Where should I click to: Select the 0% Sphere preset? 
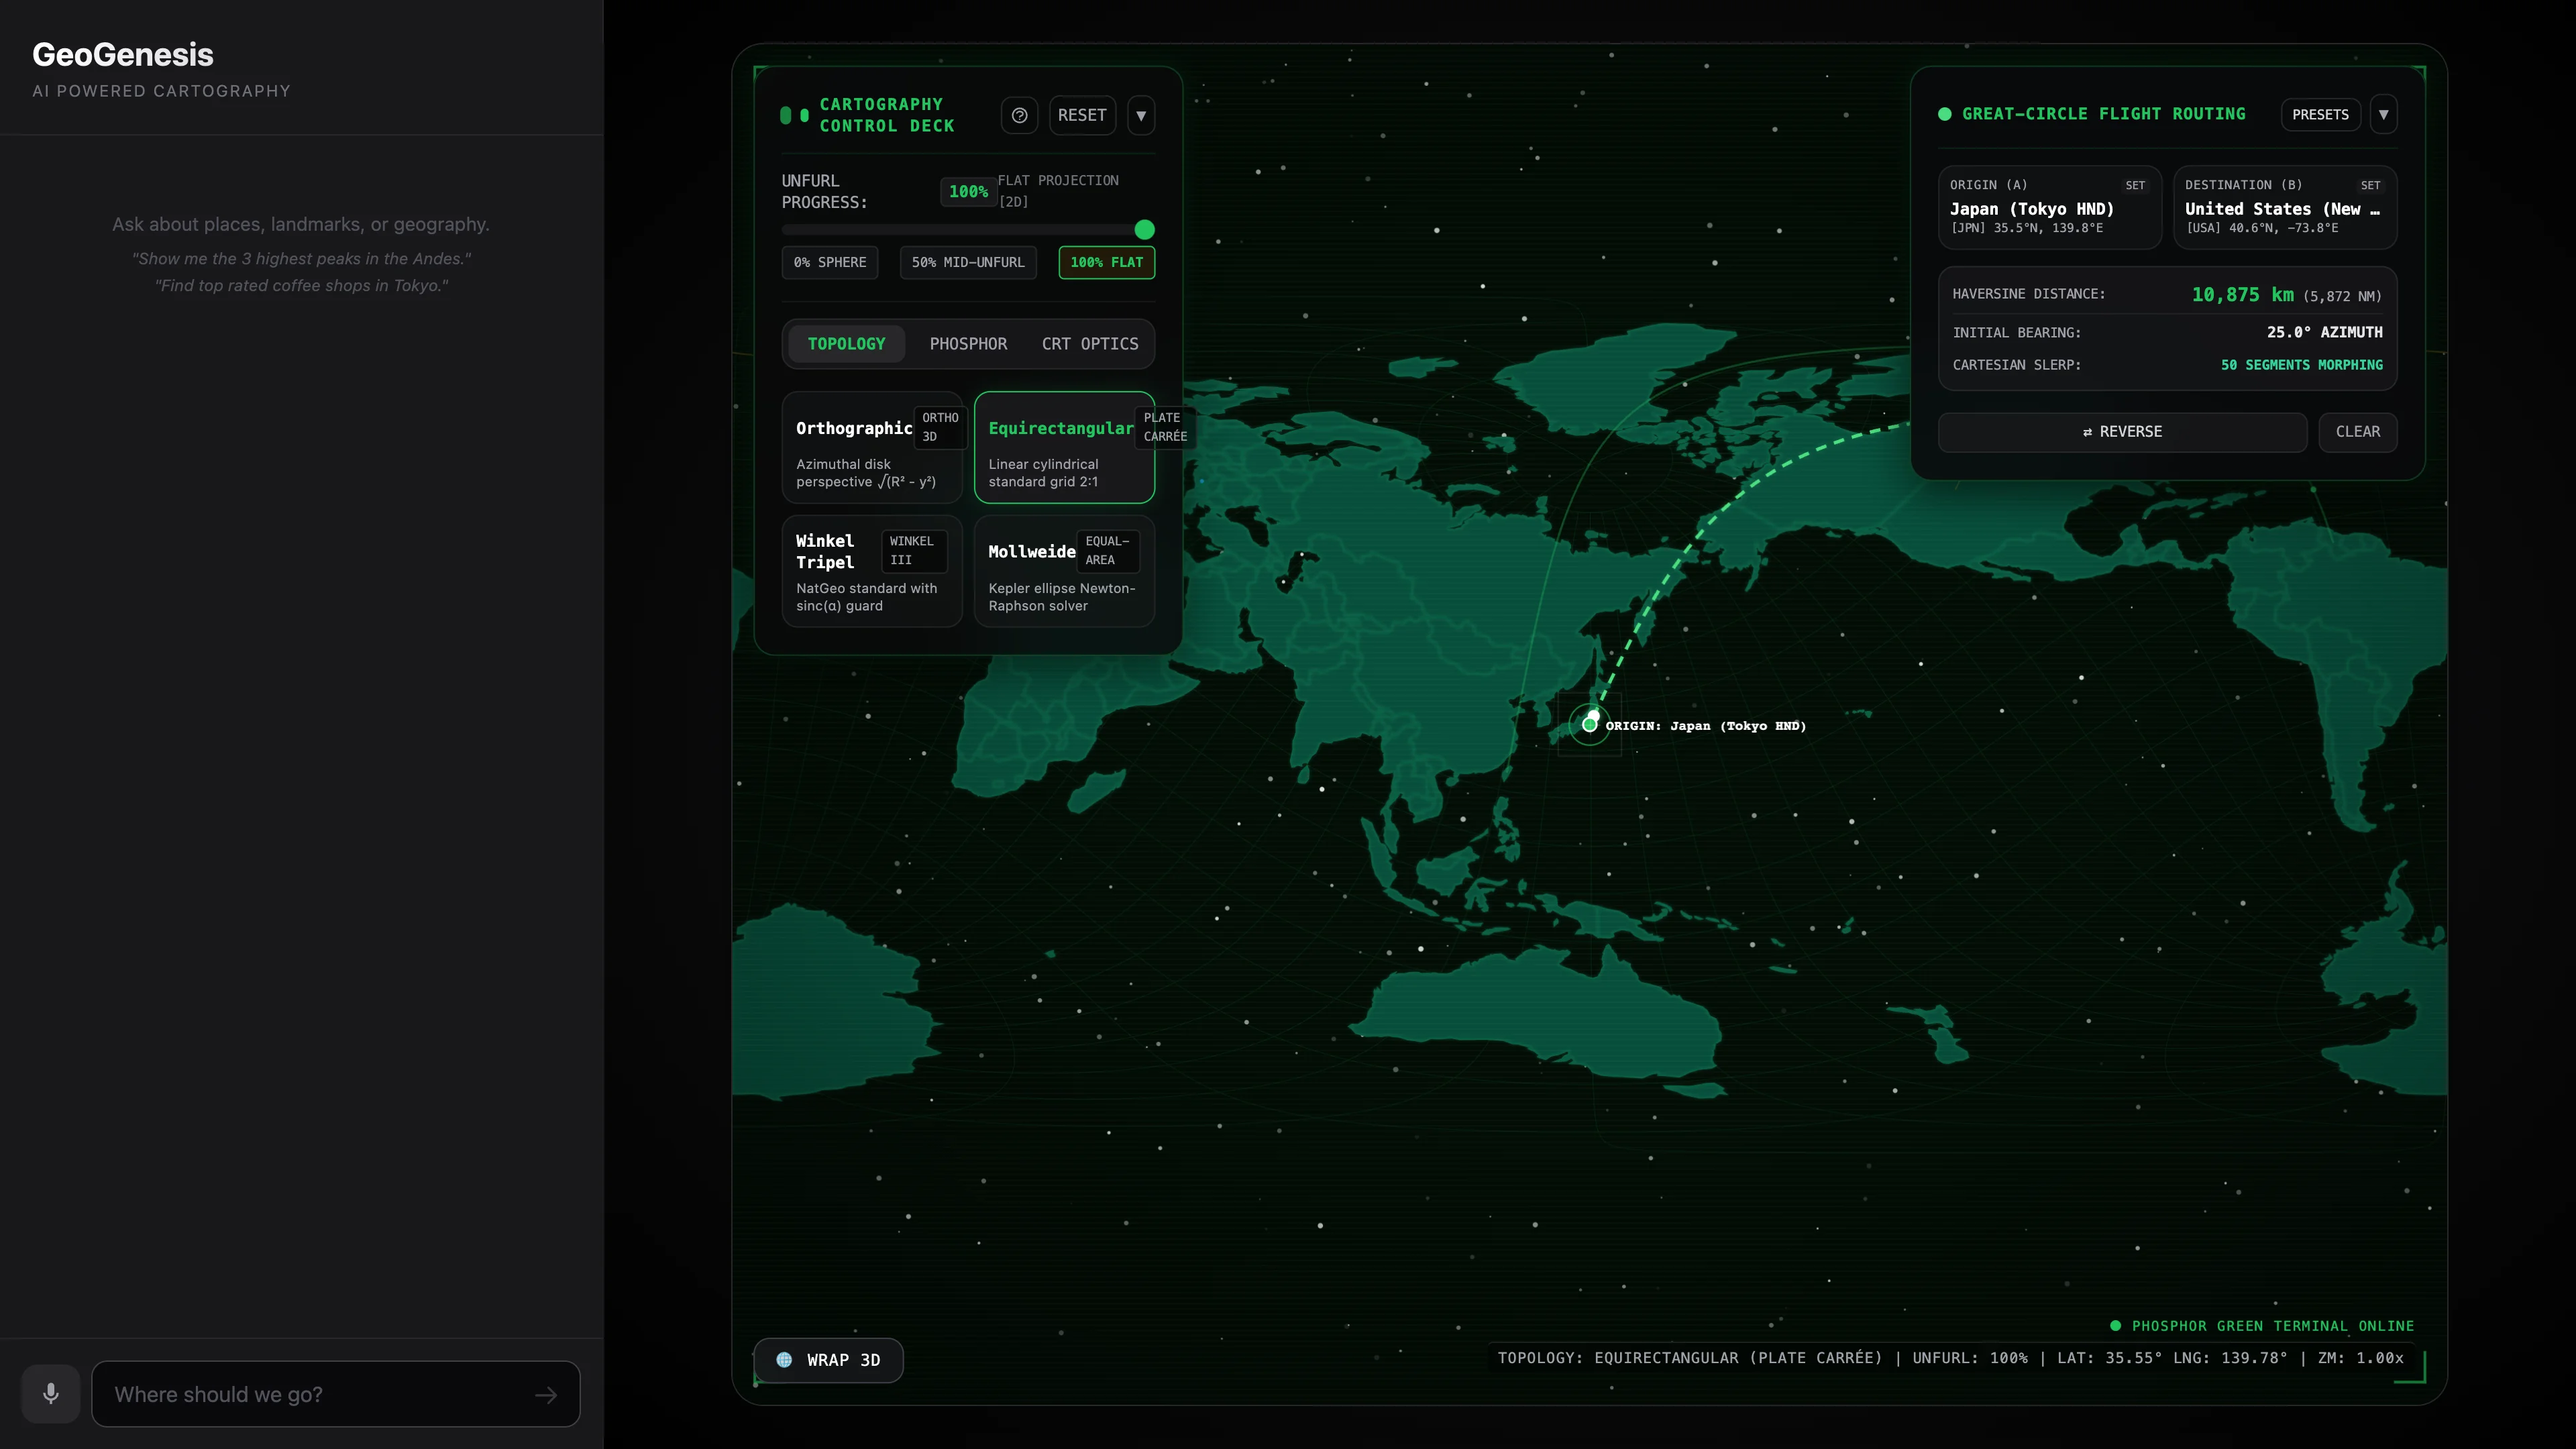[830, 262]
